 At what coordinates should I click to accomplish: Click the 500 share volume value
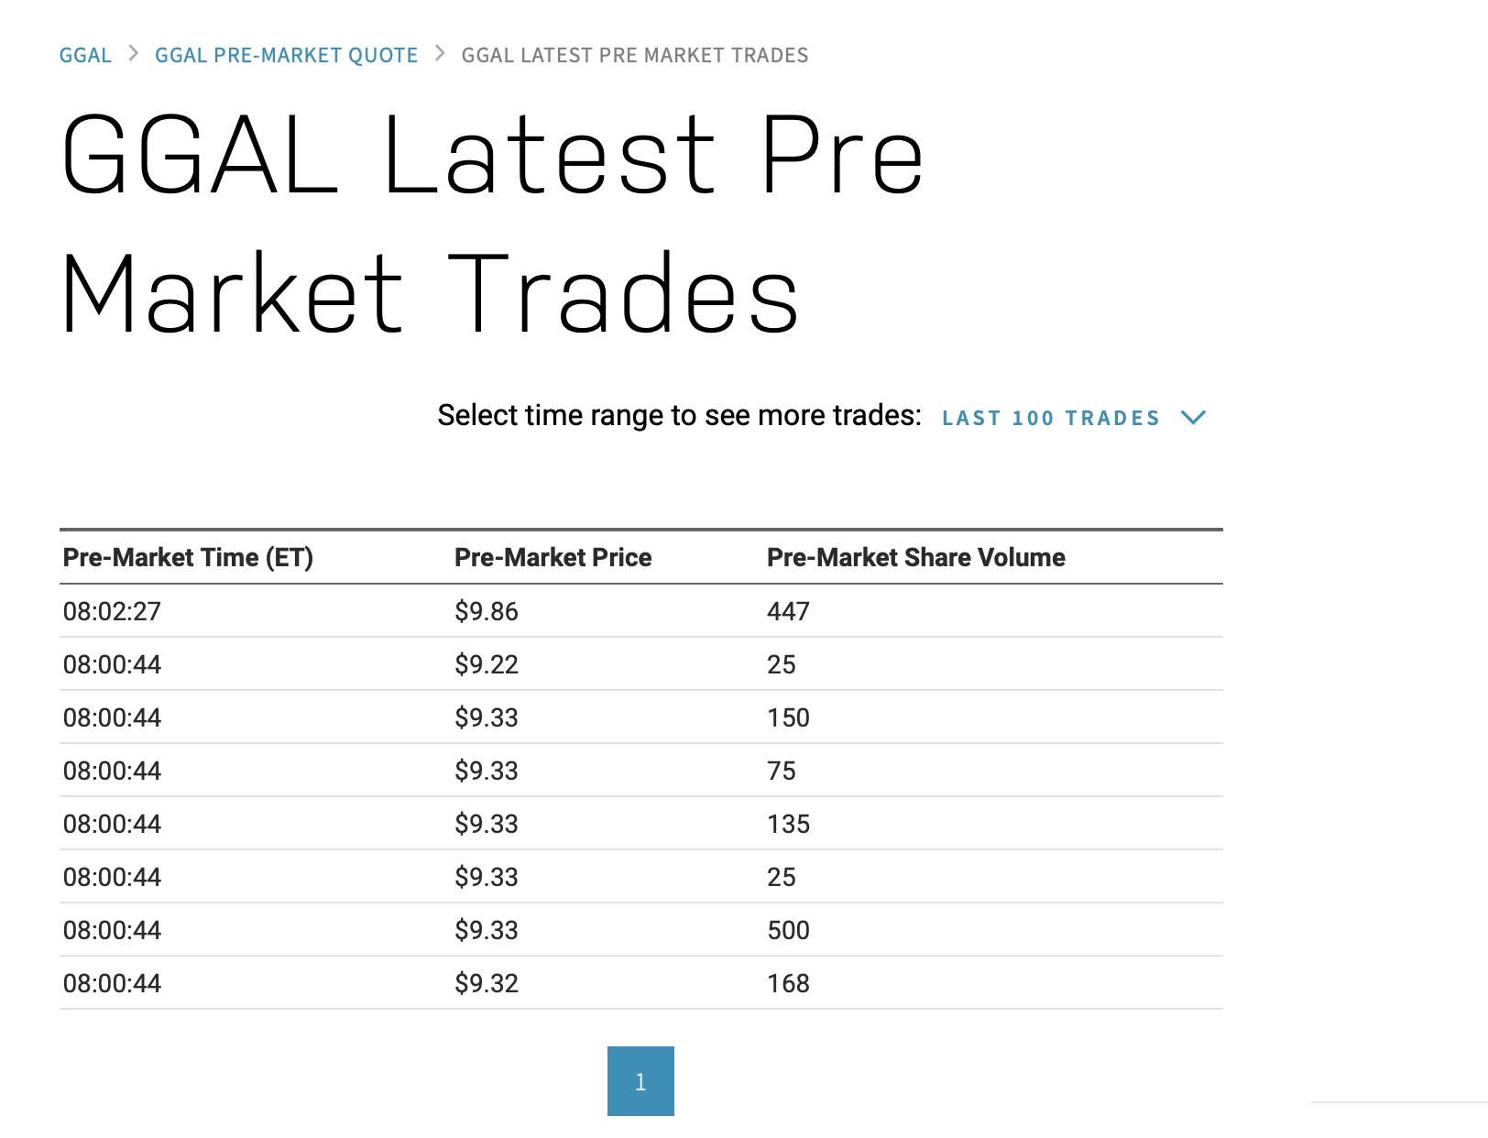click(x=788, y=930)
